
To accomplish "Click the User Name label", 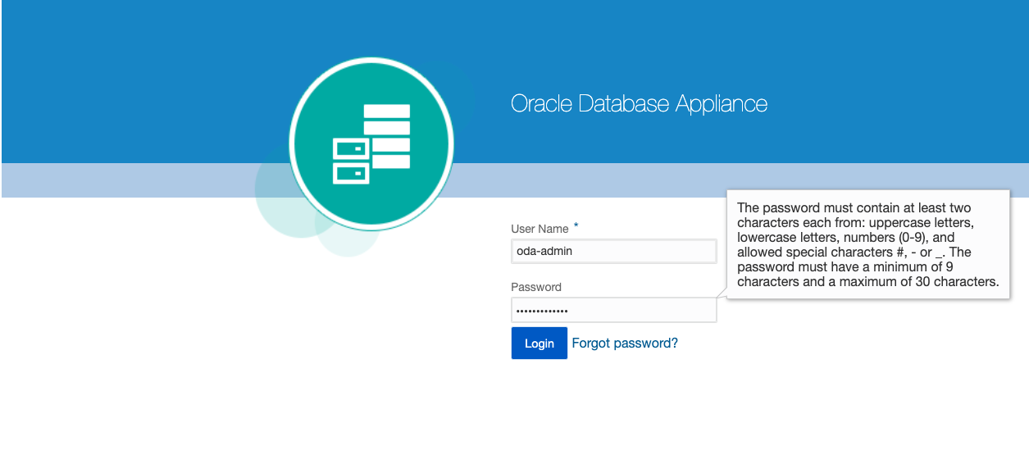I will (x=540, y=229).
